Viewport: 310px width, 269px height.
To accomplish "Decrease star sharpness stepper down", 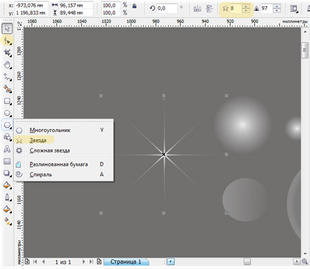I will [277, 11].
